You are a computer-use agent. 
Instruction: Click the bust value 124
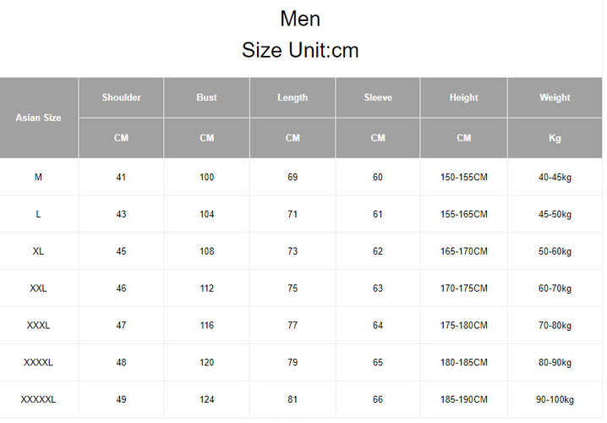point(206,399)
